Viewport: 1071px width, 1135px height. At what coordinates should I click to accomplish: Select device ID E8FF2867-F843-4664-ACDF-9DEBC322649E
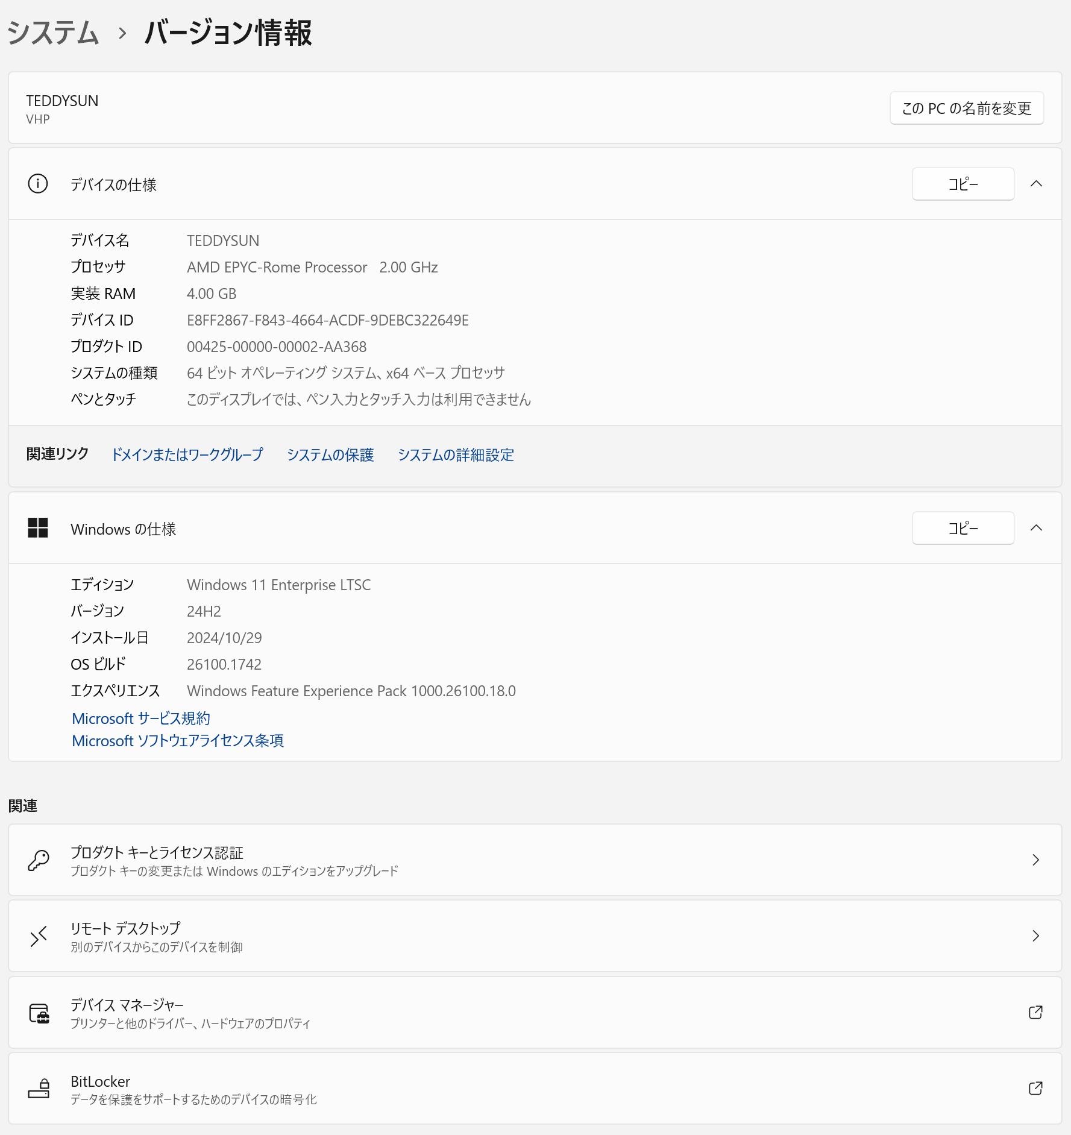coord(328,320)
